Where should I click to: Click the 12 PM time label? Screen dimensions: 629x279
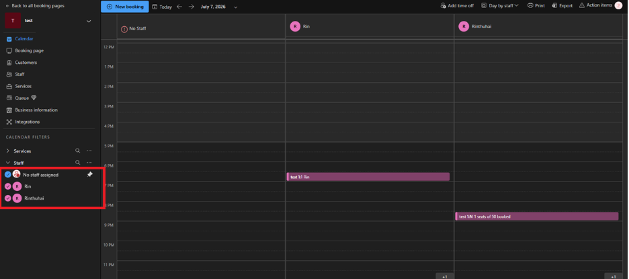point(108,47)
